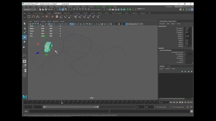The height and width of the screenshot is (121, 216).
Task: Switch to four view layout
Action: pos(25,66)
